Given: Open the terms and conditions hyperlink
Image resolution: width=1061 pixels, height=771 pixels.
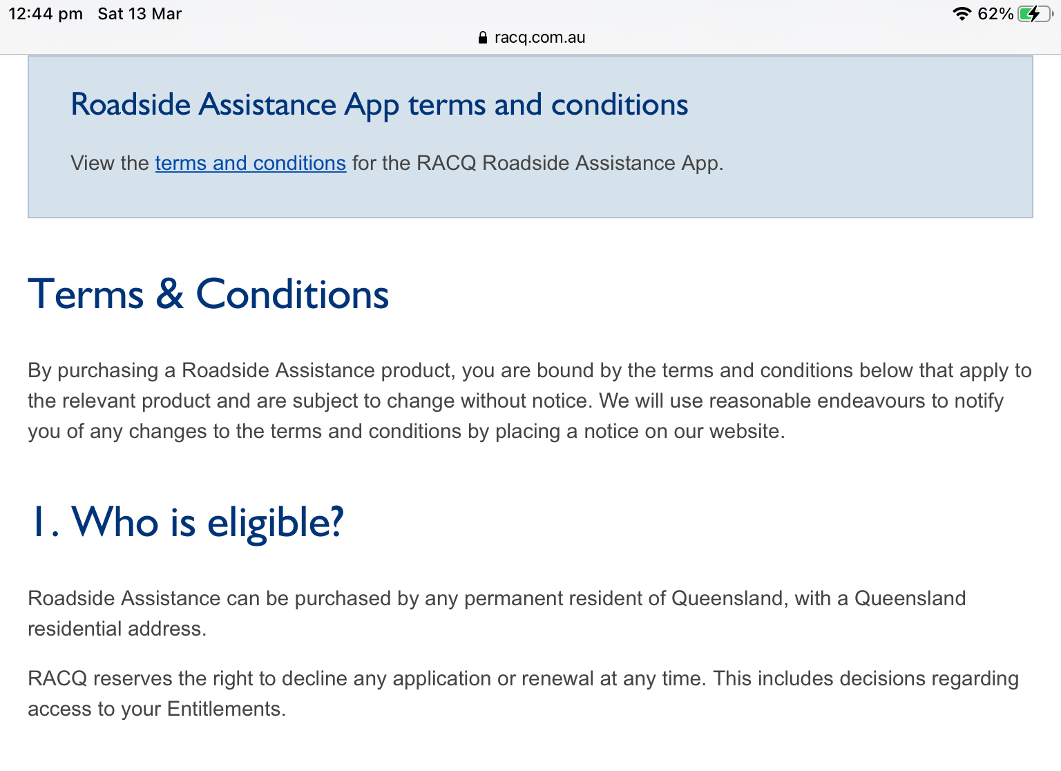Looking at the screenshot, I should [250, 163].
